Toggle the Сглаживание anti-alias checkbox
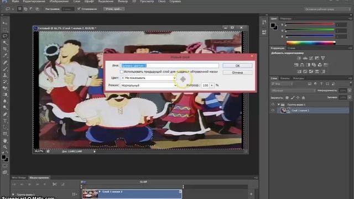The image size is (354, 199). (79, 9)
